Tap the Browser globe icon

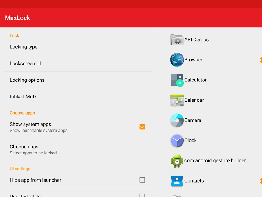[x=177, y=60]
